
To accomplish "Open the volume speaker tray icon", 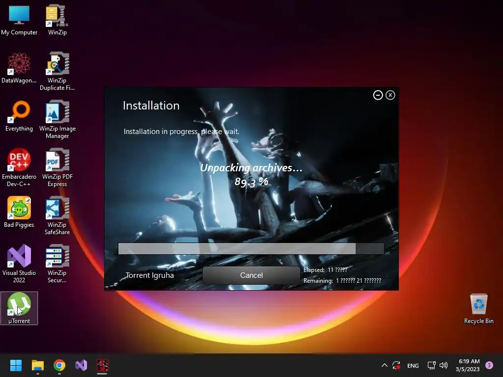I will point(444,365).
